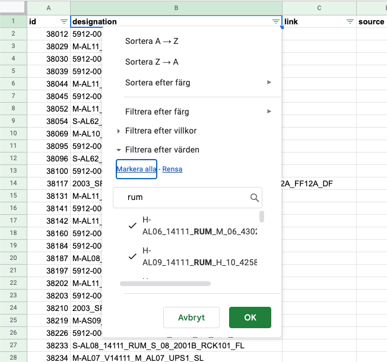This screenshot has height=362, width=387.
Task: Expand the Sortera efter färg submenu arrow
Action: (269, 82)
